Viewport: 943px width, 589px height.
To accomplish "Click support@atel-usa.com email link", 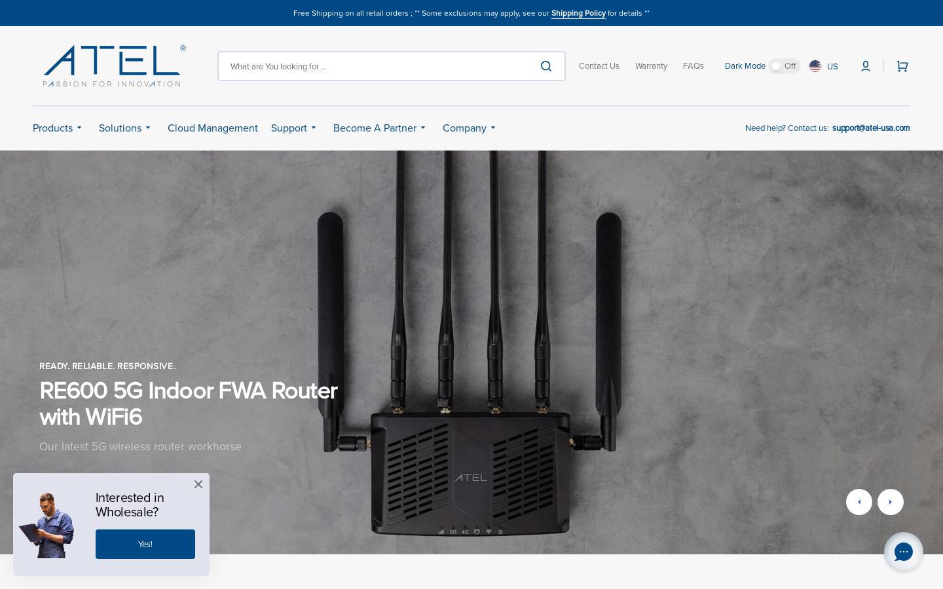I will click(x=871, y=128).
